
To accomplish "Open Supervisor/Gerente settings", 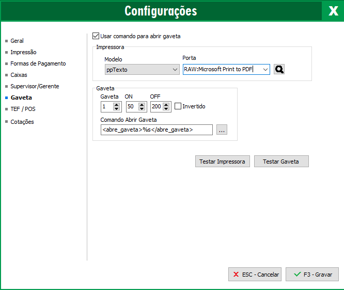I will pyautogui.click(x=35, y=86).
